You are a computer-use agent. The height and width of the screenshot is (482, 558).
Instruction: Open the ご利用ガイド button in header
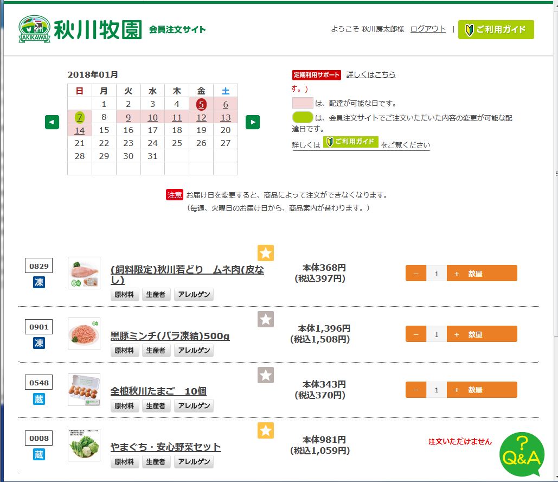point(496,29)
